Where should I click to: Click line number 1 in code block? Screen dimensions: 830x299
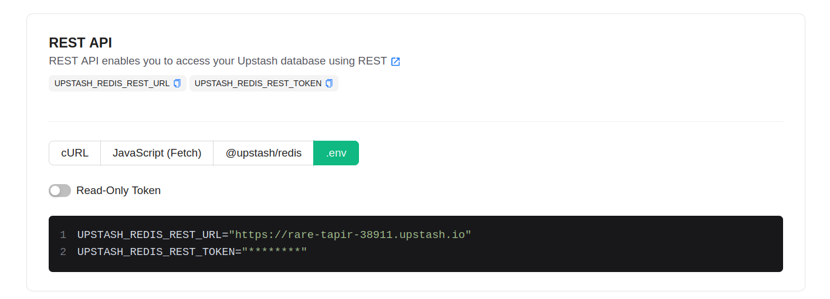click(63, 235)
